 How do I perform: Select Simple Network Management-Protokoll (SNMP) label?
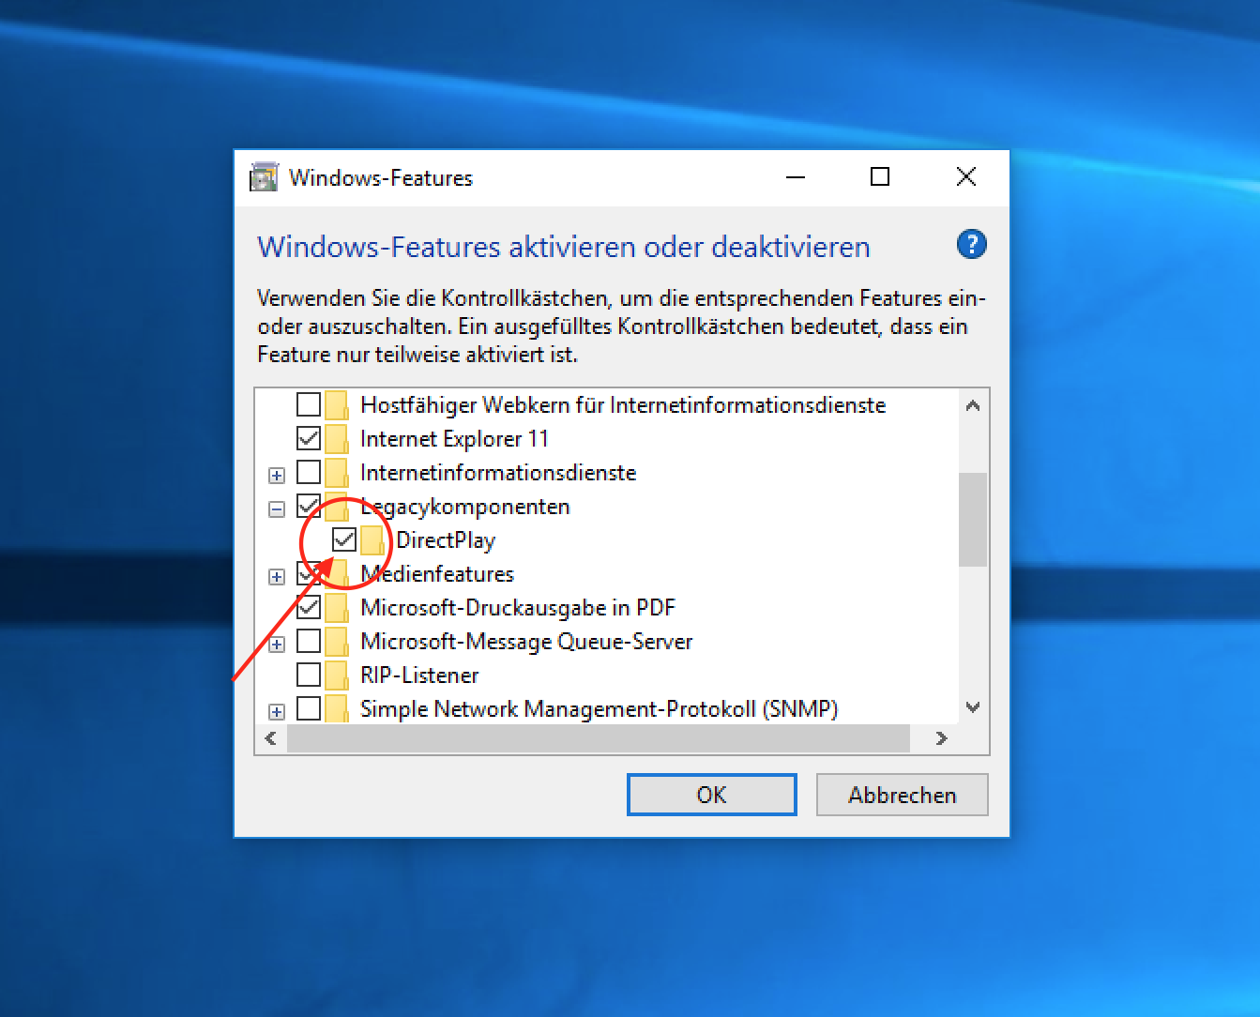(x=599, y=709)
